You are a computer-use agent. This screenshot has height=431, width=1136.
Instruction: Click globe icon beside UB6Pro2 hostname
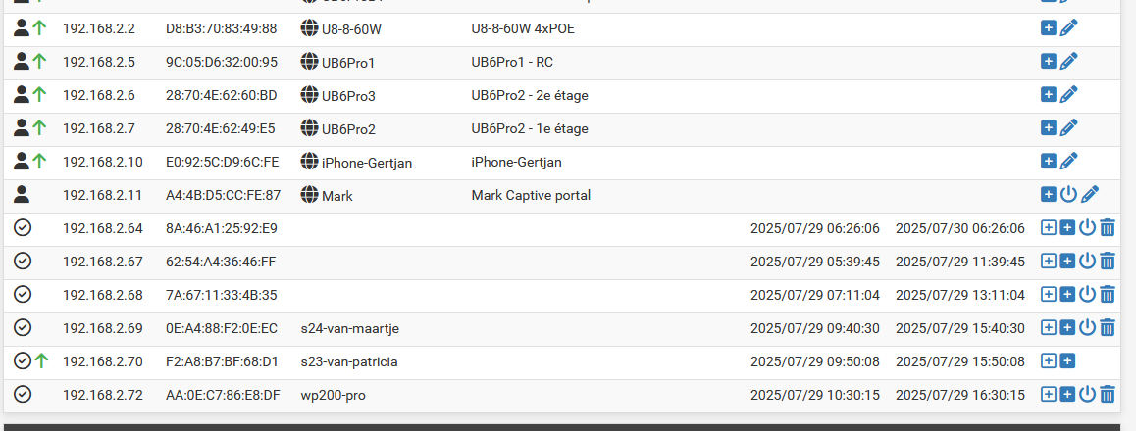pyautogui.click(x=309, y=128)
